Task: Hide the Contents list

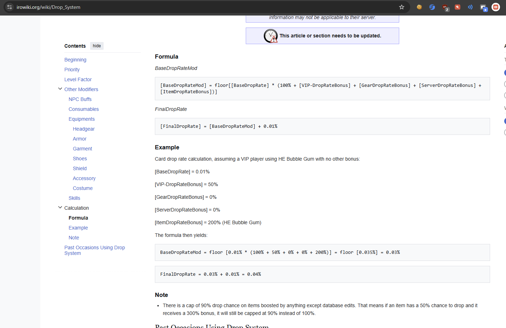Action: [97, 46]
